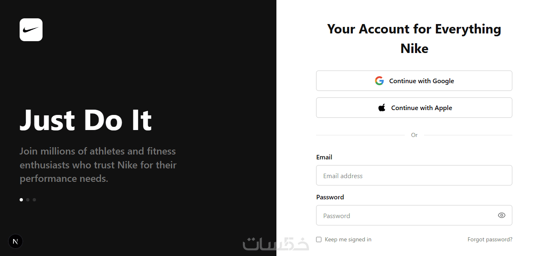Select the first carousel dot

tap(21, 200)
